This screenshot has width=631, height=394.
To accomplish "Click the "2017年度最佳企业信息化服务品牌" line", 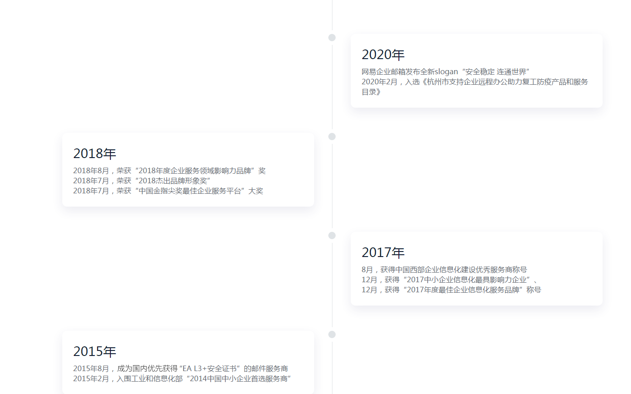I will point(451,290).
